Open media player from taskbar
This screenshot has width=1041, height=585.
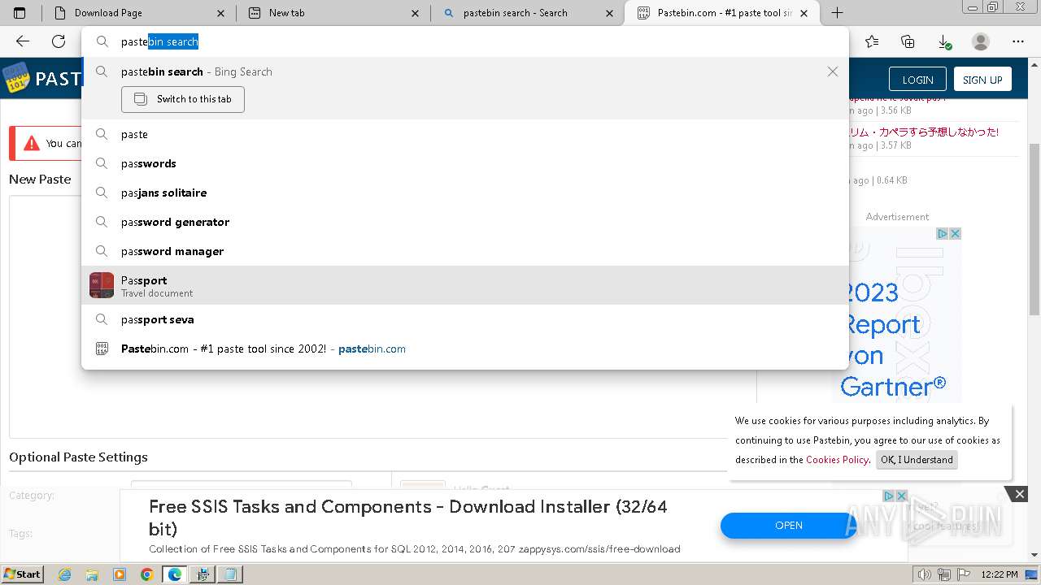click(x=120, y=574)
